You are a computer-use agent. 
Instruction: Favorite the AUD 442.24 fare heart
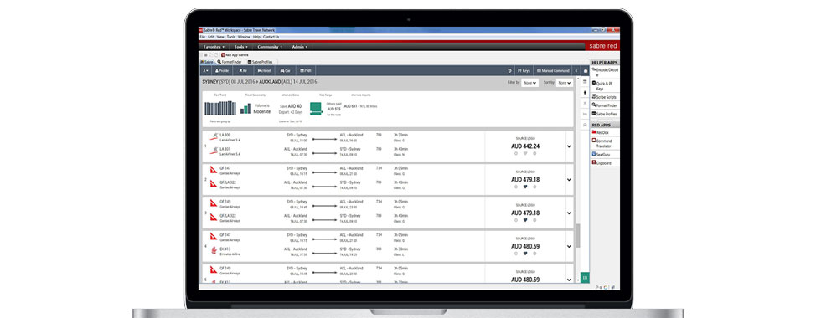pos(525,154)
